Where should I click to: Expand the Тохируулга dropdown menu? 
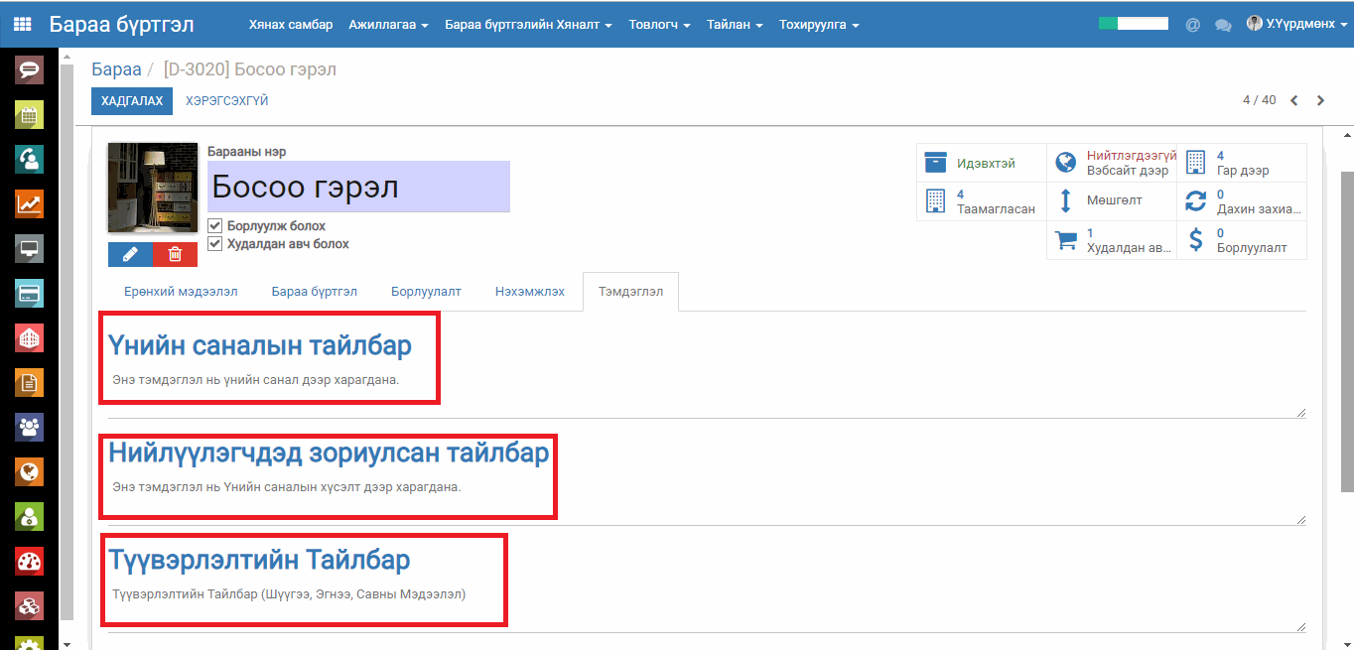(819, 25)
